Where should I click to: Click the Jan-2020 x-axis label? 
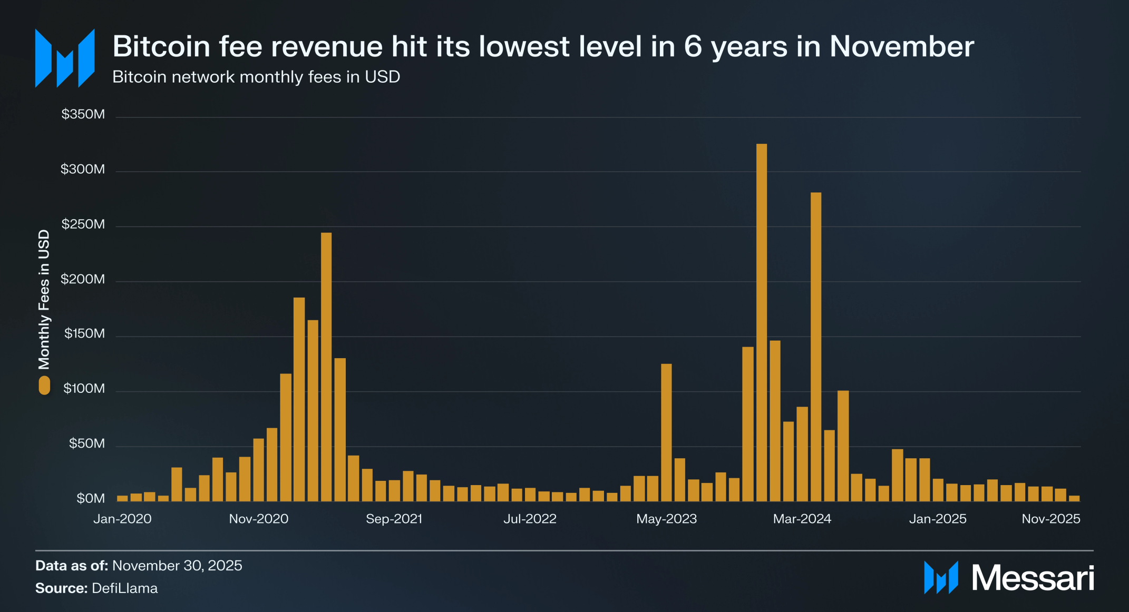[x=122, y=519]
